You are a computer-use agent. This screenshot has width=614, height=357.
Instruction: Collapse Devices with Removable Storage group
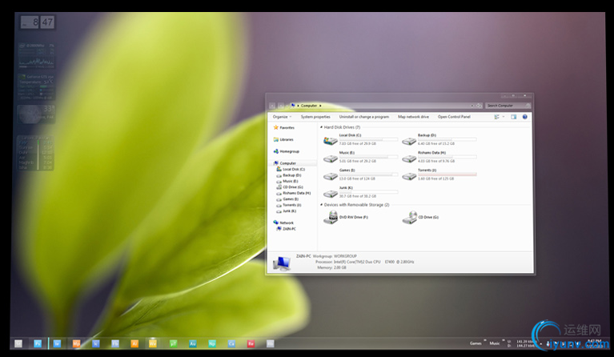coord(321,205)
